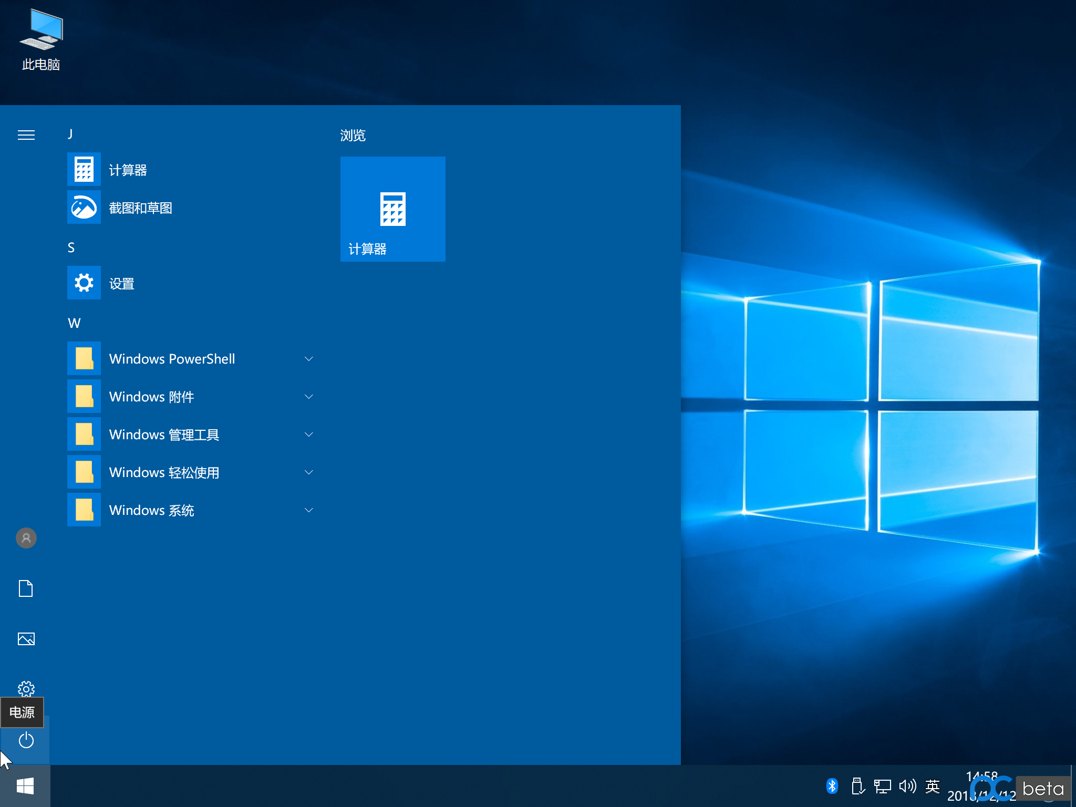Click the Power button in Start sidebar

click(x=26, y=741)
